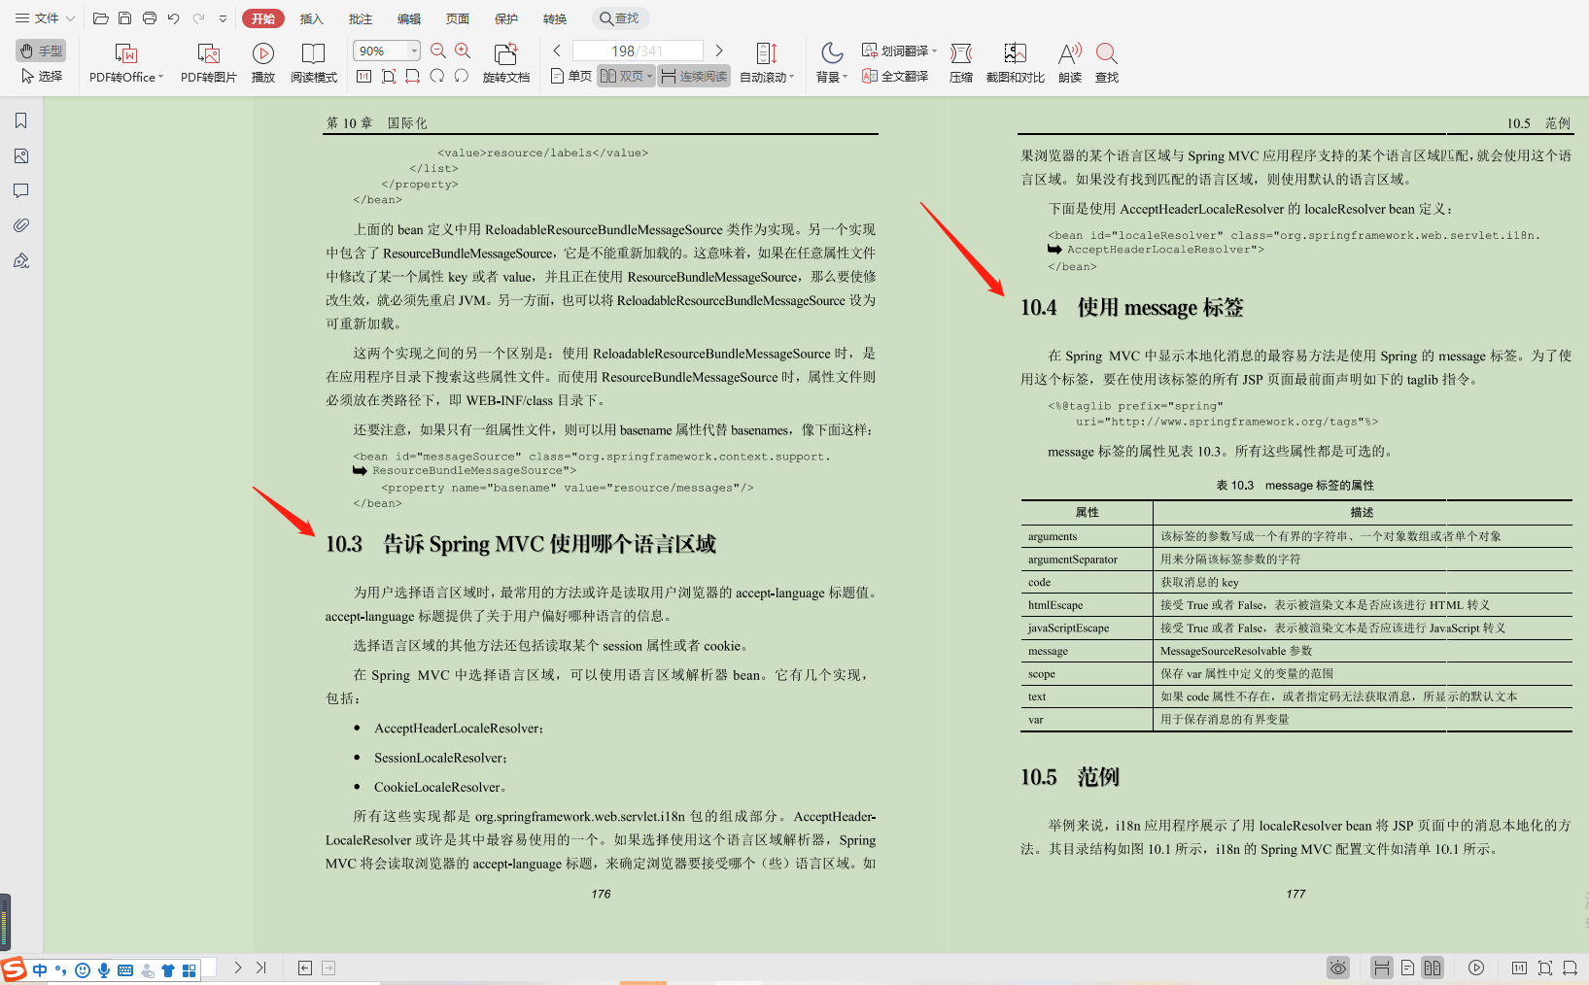Screen dimensions: 1589x985
Task: Open the 90% zoom level dropdown
Action: pos(414,51)
